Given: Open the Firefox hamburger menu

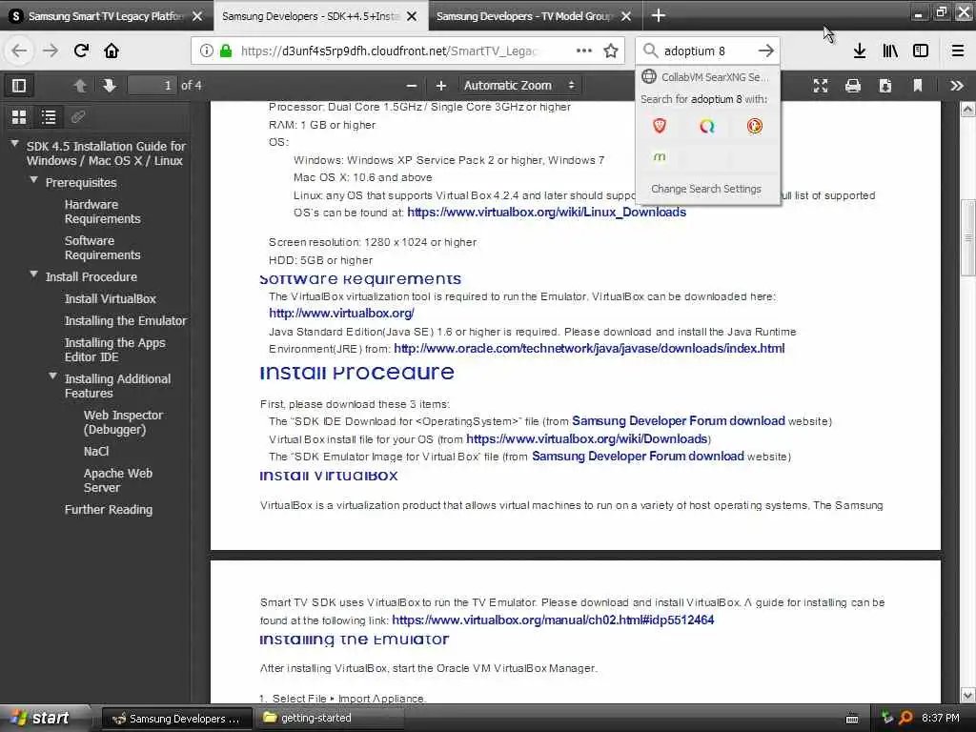Looking at the screenshot, I should tap(958, 51).
